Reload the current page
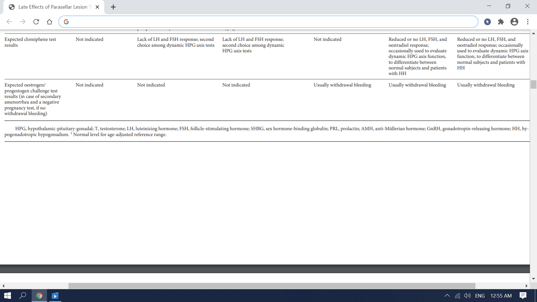 pyautogui.click(x=36, y=22)
